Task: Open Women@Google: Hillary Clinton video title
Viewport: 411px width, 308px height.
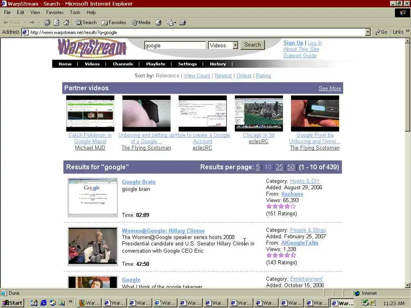Action: 163,231
